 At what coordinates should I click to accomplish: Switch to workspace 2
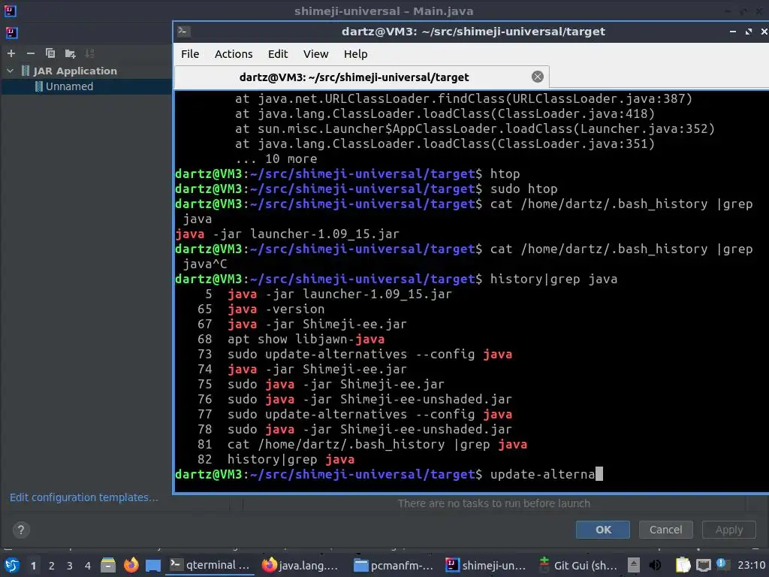(x=52, y=566)
